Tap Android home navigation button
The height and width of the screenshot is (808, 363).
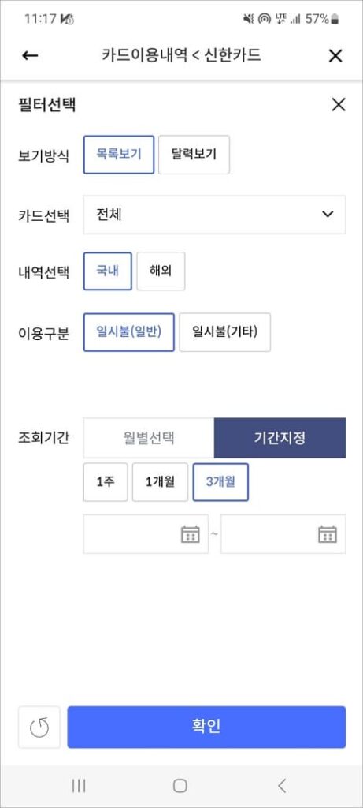pyautogui.click(x=180, y=785)
